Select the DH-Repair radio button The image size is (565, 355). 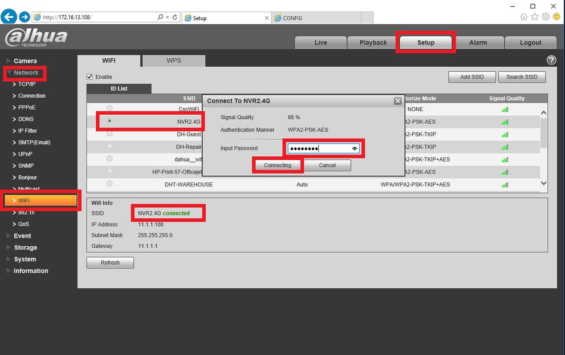pos(109,146)
